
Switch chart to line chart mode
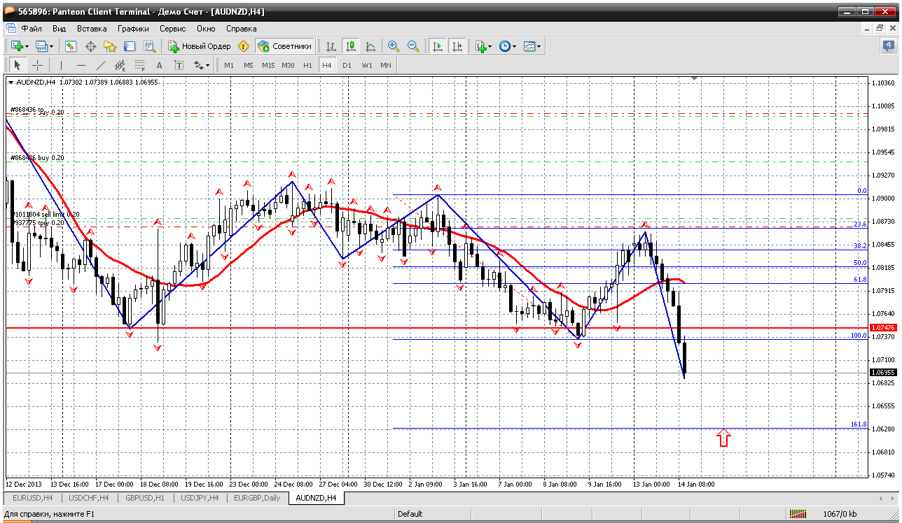[370, 46]
